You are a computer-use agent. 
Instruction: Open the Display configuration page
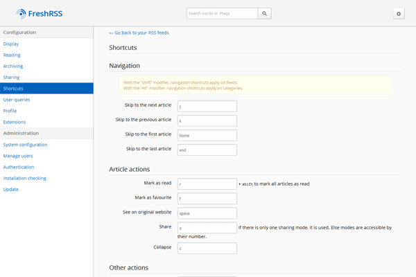point(11,44)
